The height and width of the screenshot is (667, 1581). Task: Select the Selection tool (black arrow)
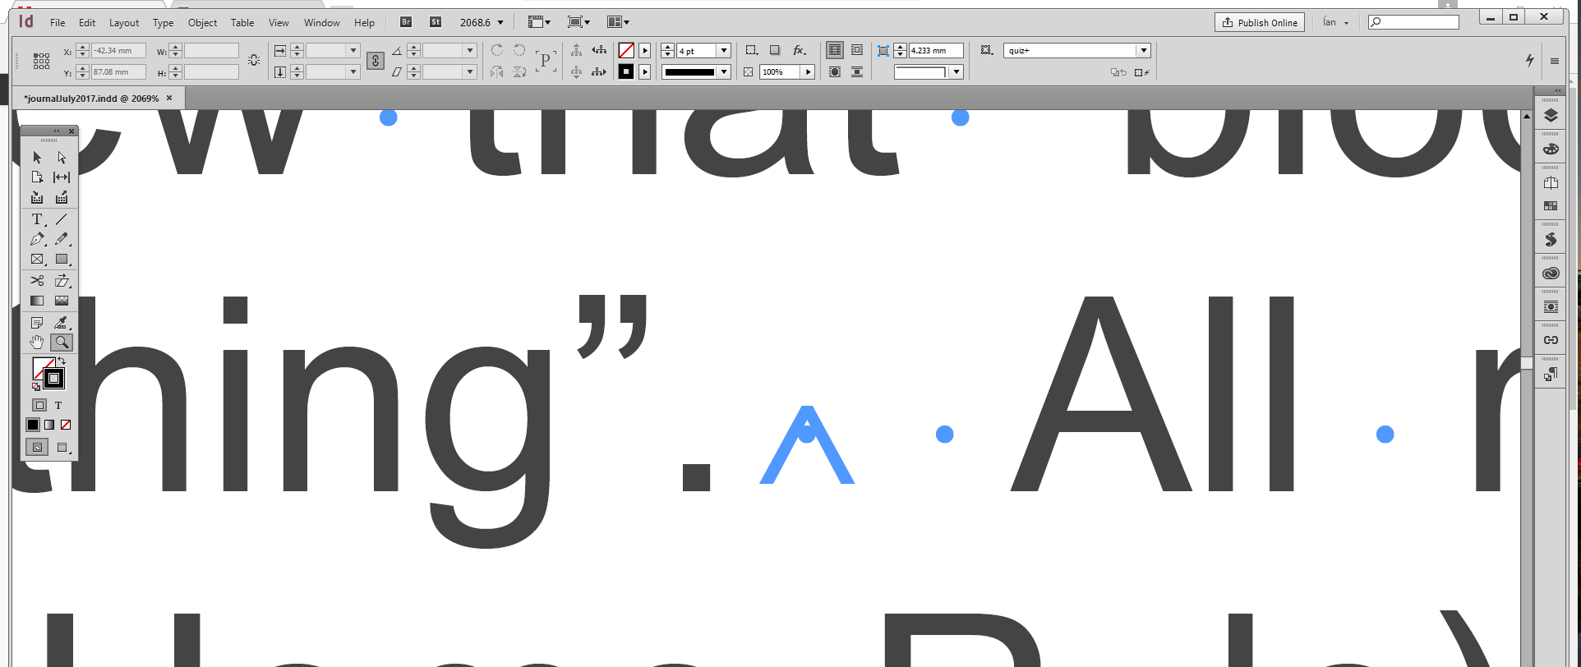click(37, 157)
